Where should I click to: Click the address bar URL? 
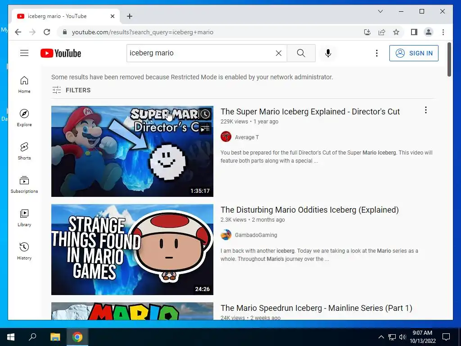click(143, 32)
